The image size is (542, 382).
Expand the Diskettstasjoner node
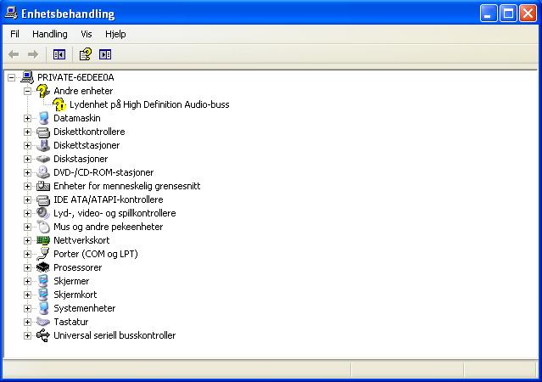[x=27, y=146]
